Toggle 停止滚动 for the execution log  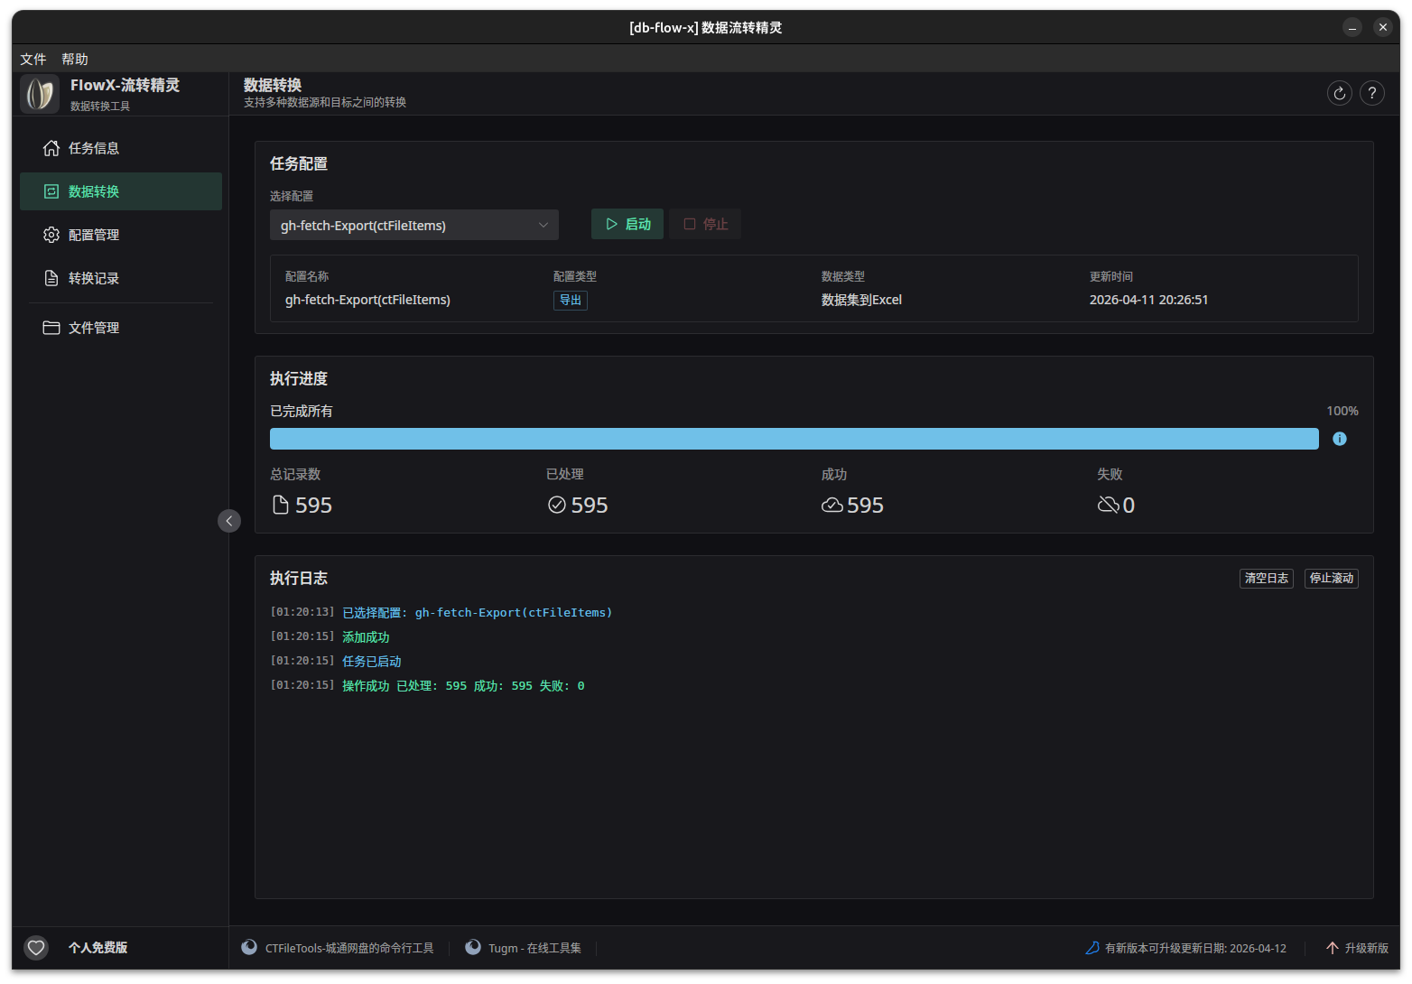coord(1331,578)
